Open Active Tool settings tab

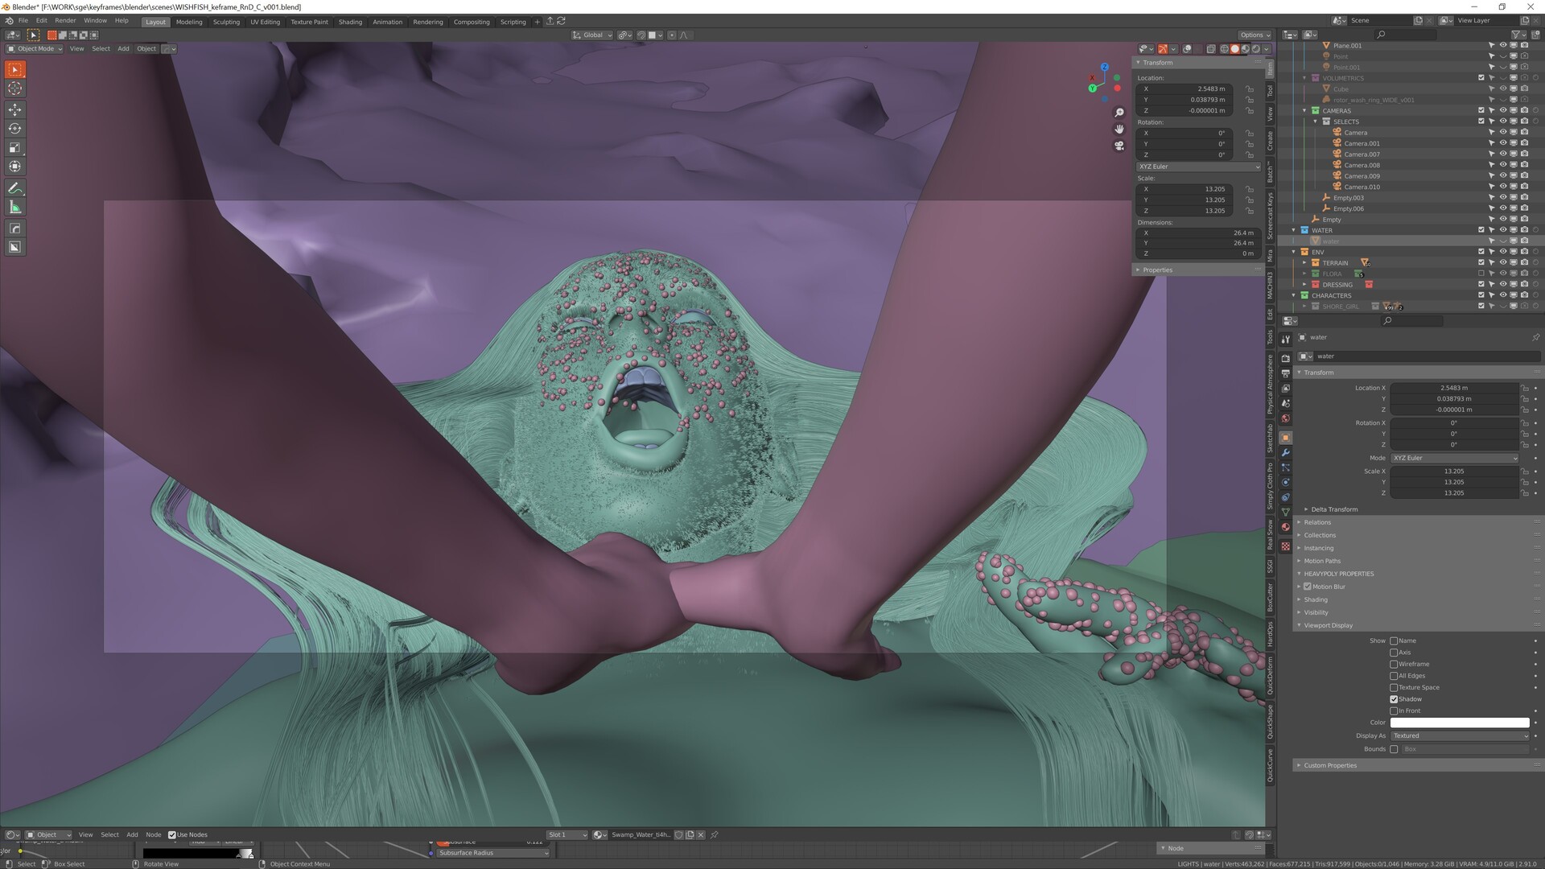tap(1285, 340)
